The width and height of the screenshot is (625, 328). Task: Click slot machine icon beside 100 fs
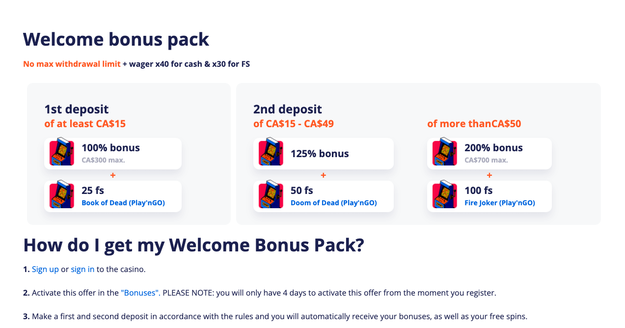pos(445,194)
